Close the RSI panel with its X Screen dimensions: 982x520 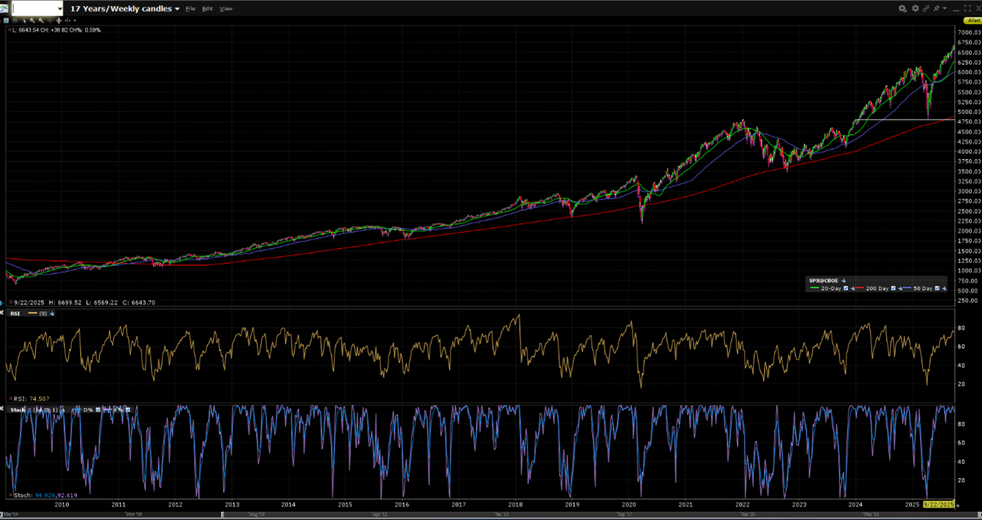3,313
